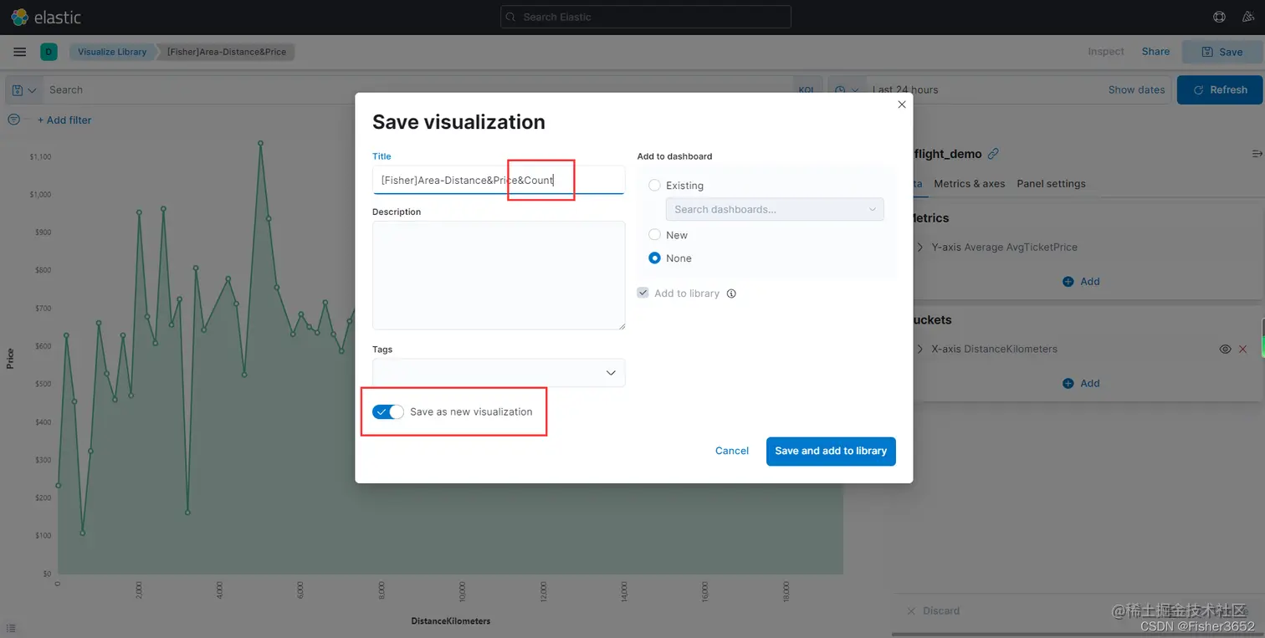Image resolution: width=1265 pixels, height=638 pixels.
Task: Remove the X-axis DistanceKilometers bucket
Action: (x=1242, y=349)
